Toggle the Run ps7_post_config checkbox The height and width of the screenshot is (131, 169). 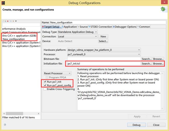click(45, 85)
